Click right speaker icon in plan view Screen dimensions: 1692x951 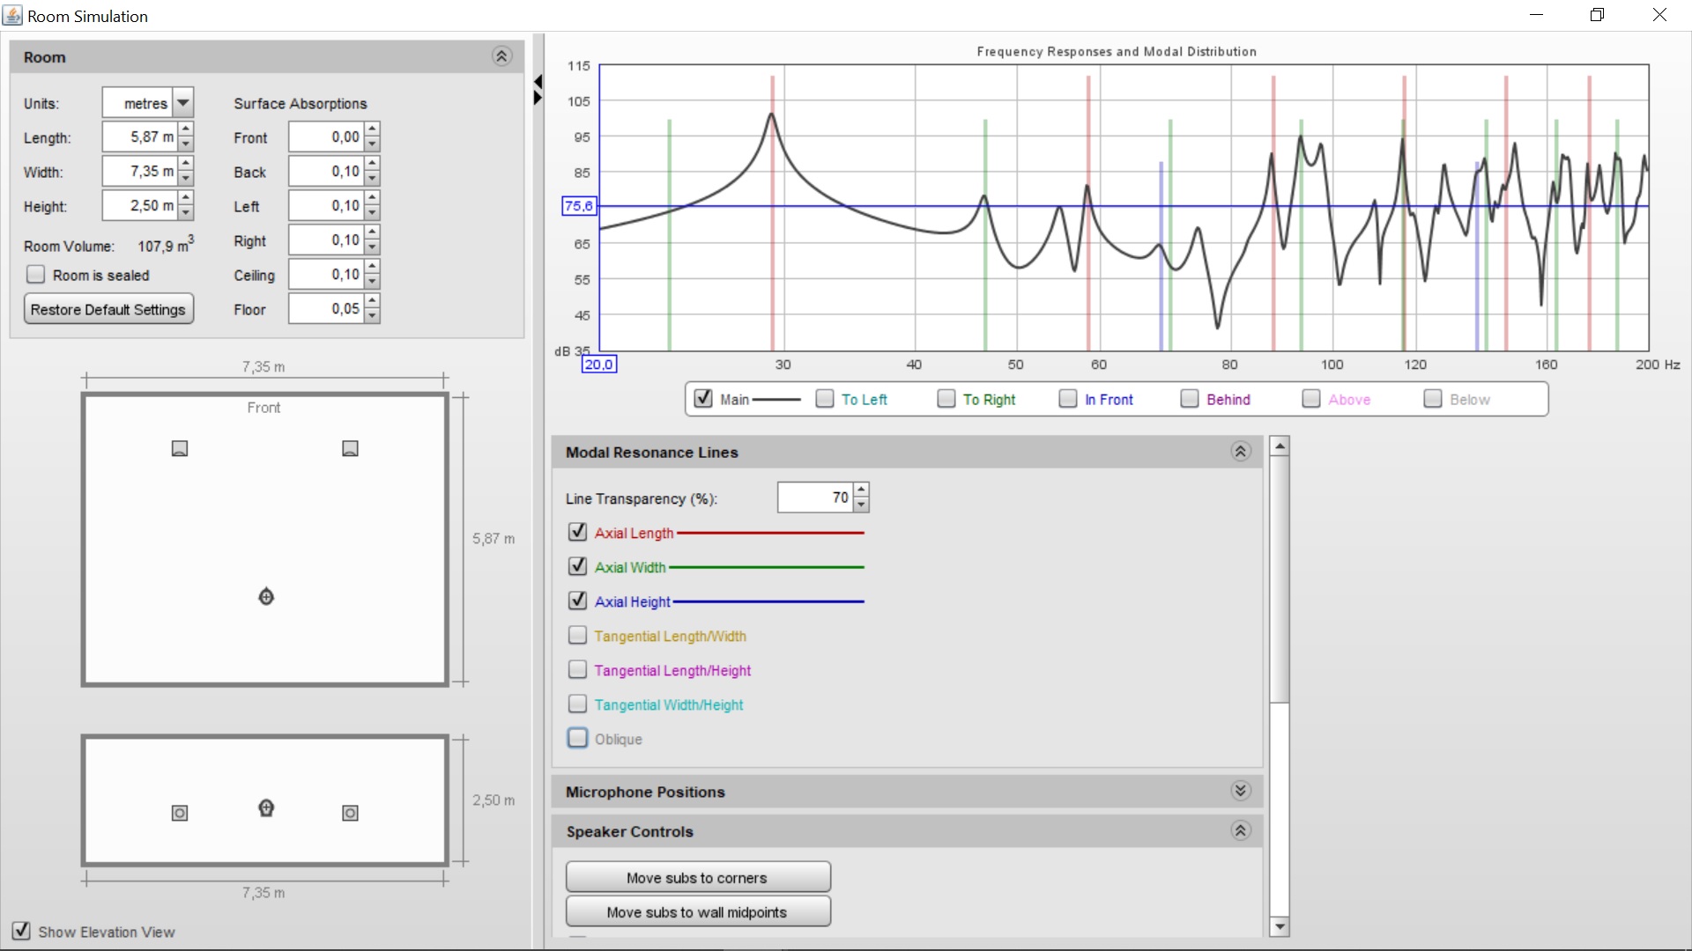pyautogui.click(x=350, y=449)
